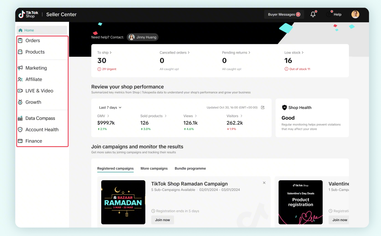Viewport: 381px width, 236px height.
Task: Click the 262.2k Visitors value
Action: (x=235, y=123)
